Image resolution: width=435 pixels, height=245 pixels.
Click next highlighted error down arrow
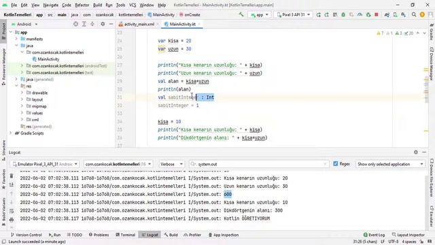[424, 33]
